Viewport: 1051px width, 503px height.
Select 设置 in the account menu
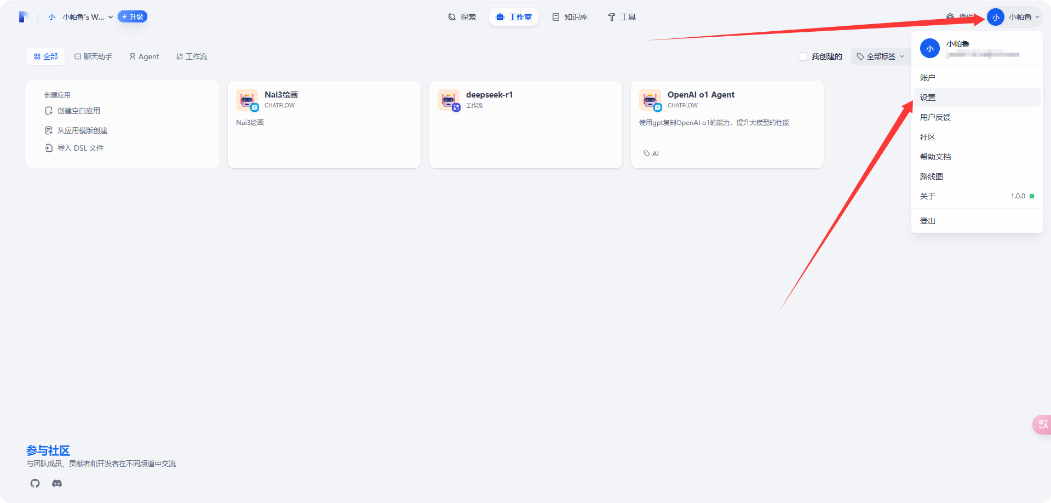(928, 98)
